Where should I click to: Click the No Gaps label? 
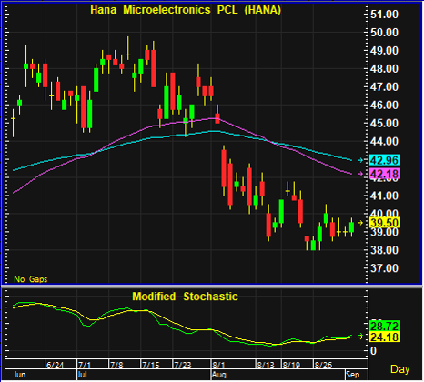31,279
